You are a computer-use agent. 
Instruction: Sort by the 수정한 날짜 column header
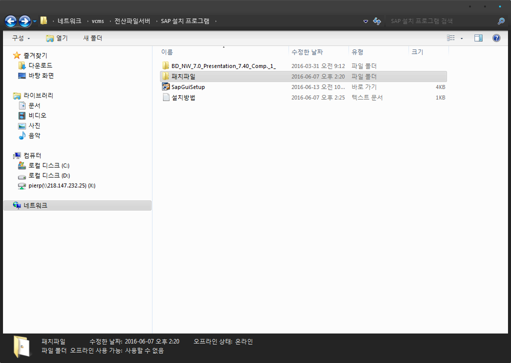[307, 52]
